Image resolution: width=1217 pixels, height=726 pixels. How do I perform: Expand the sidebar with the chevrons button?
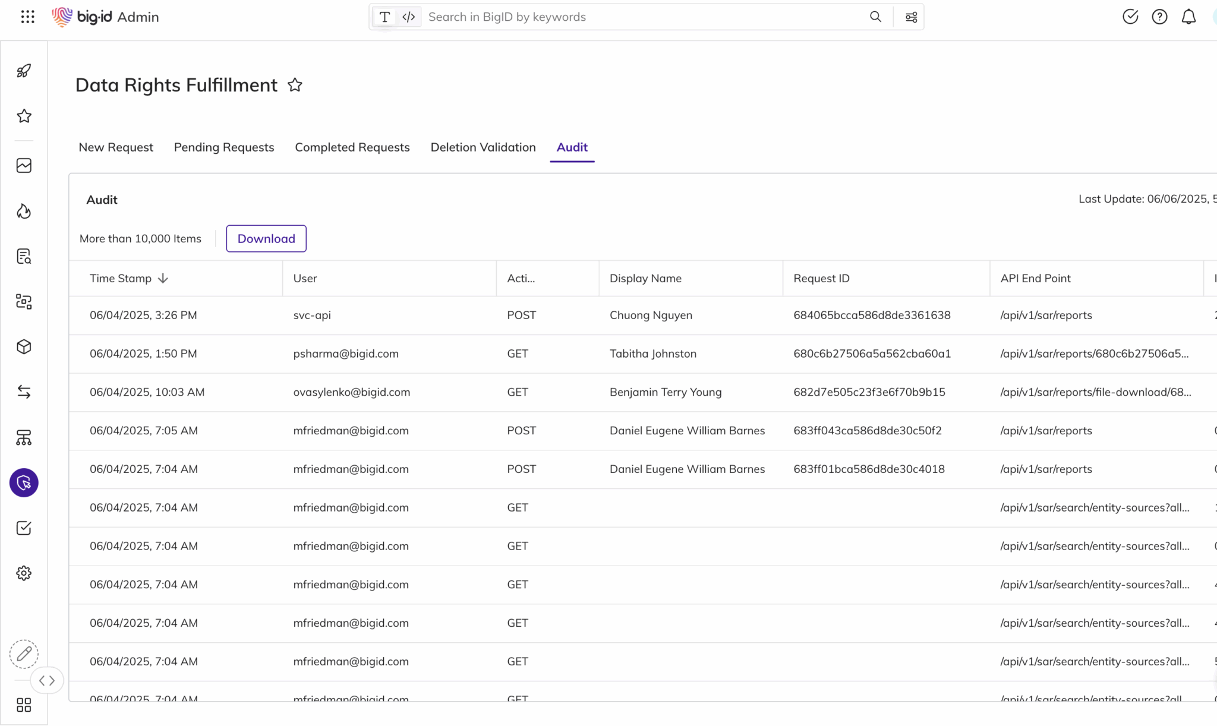[x=47, y=680]
